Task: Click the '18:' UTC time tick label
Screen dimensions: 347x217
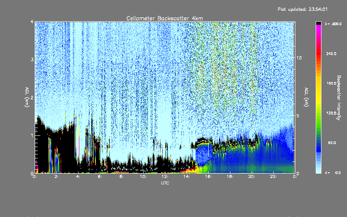Action: [230, 177]
